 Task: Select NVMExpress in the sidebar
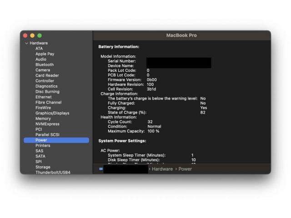tap(47, 124)
